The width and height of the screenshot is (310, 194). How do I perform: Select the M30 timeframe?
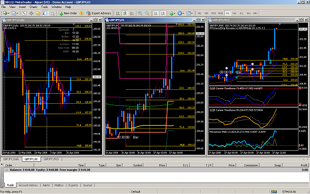click(220, 13)
